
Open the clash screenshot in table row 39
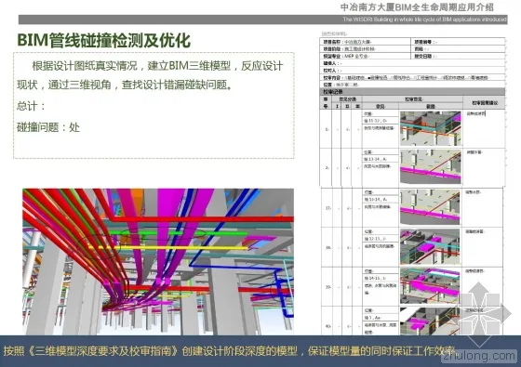430,286
